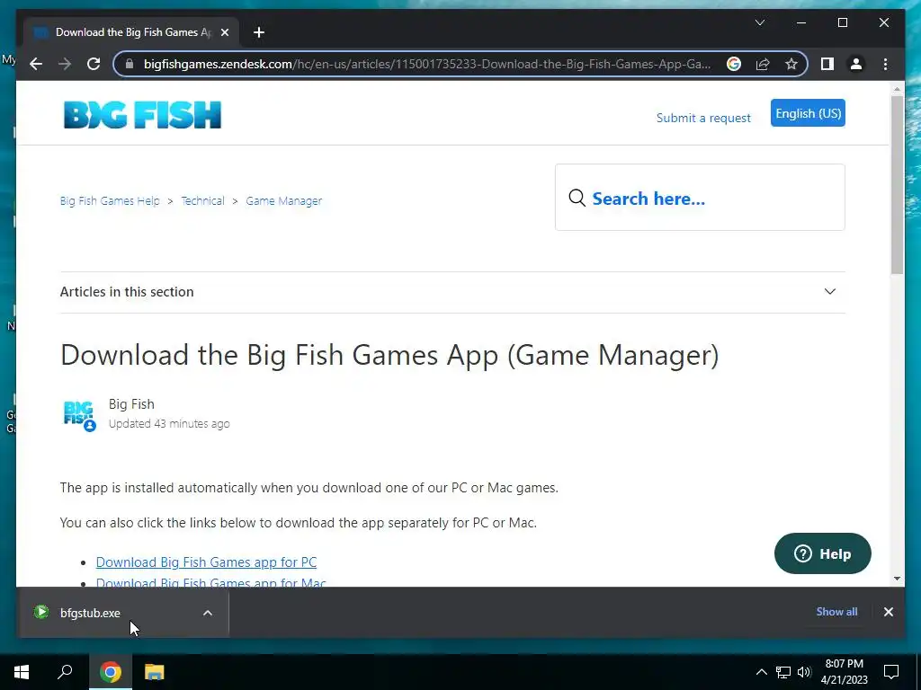
Task: Open Chrome three-dot menu
Action: point(885,64)
